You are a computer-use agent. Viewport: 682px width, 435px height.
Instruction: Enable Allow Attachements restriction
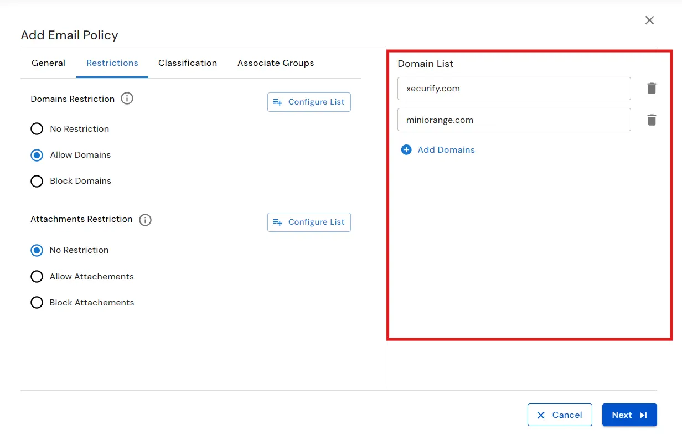coord(37,276)
